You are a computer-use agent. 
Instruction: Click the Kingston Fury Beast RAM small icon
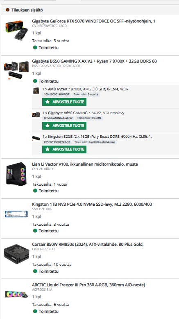click(x=36, y=138)
